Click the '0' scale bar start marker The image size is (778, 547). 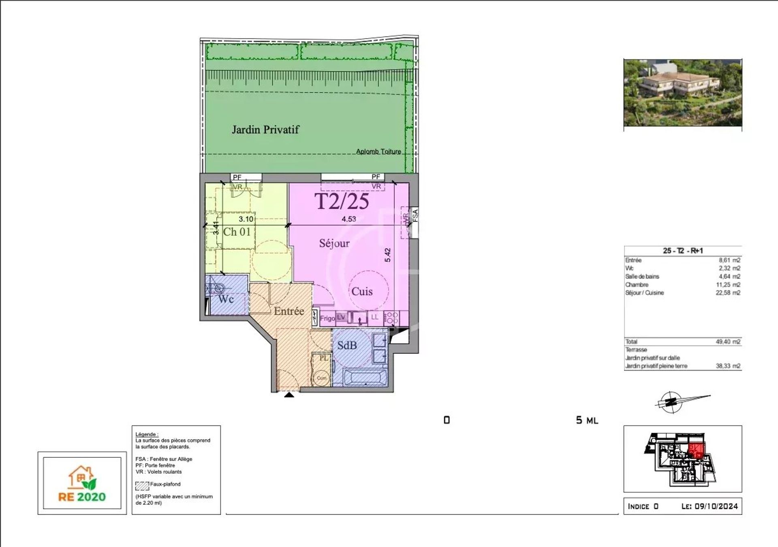pos(447,420)
